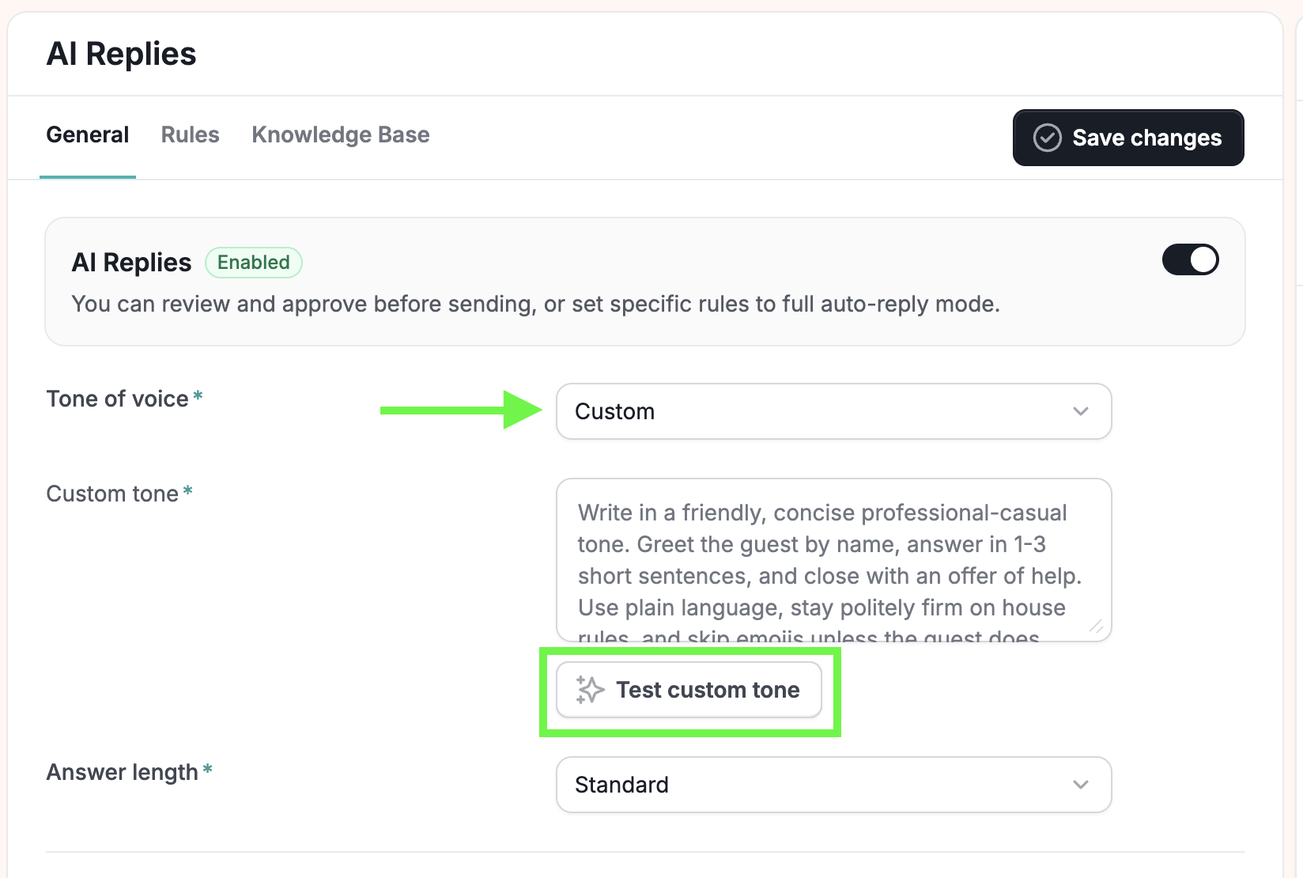Click the Test custom tone button
Viewport: 1303px width, 878px height.
(689, 690)
